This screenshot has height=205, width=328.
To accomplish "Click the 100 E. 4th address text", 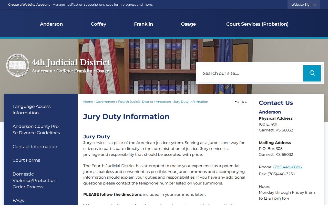I will point(268,124).
